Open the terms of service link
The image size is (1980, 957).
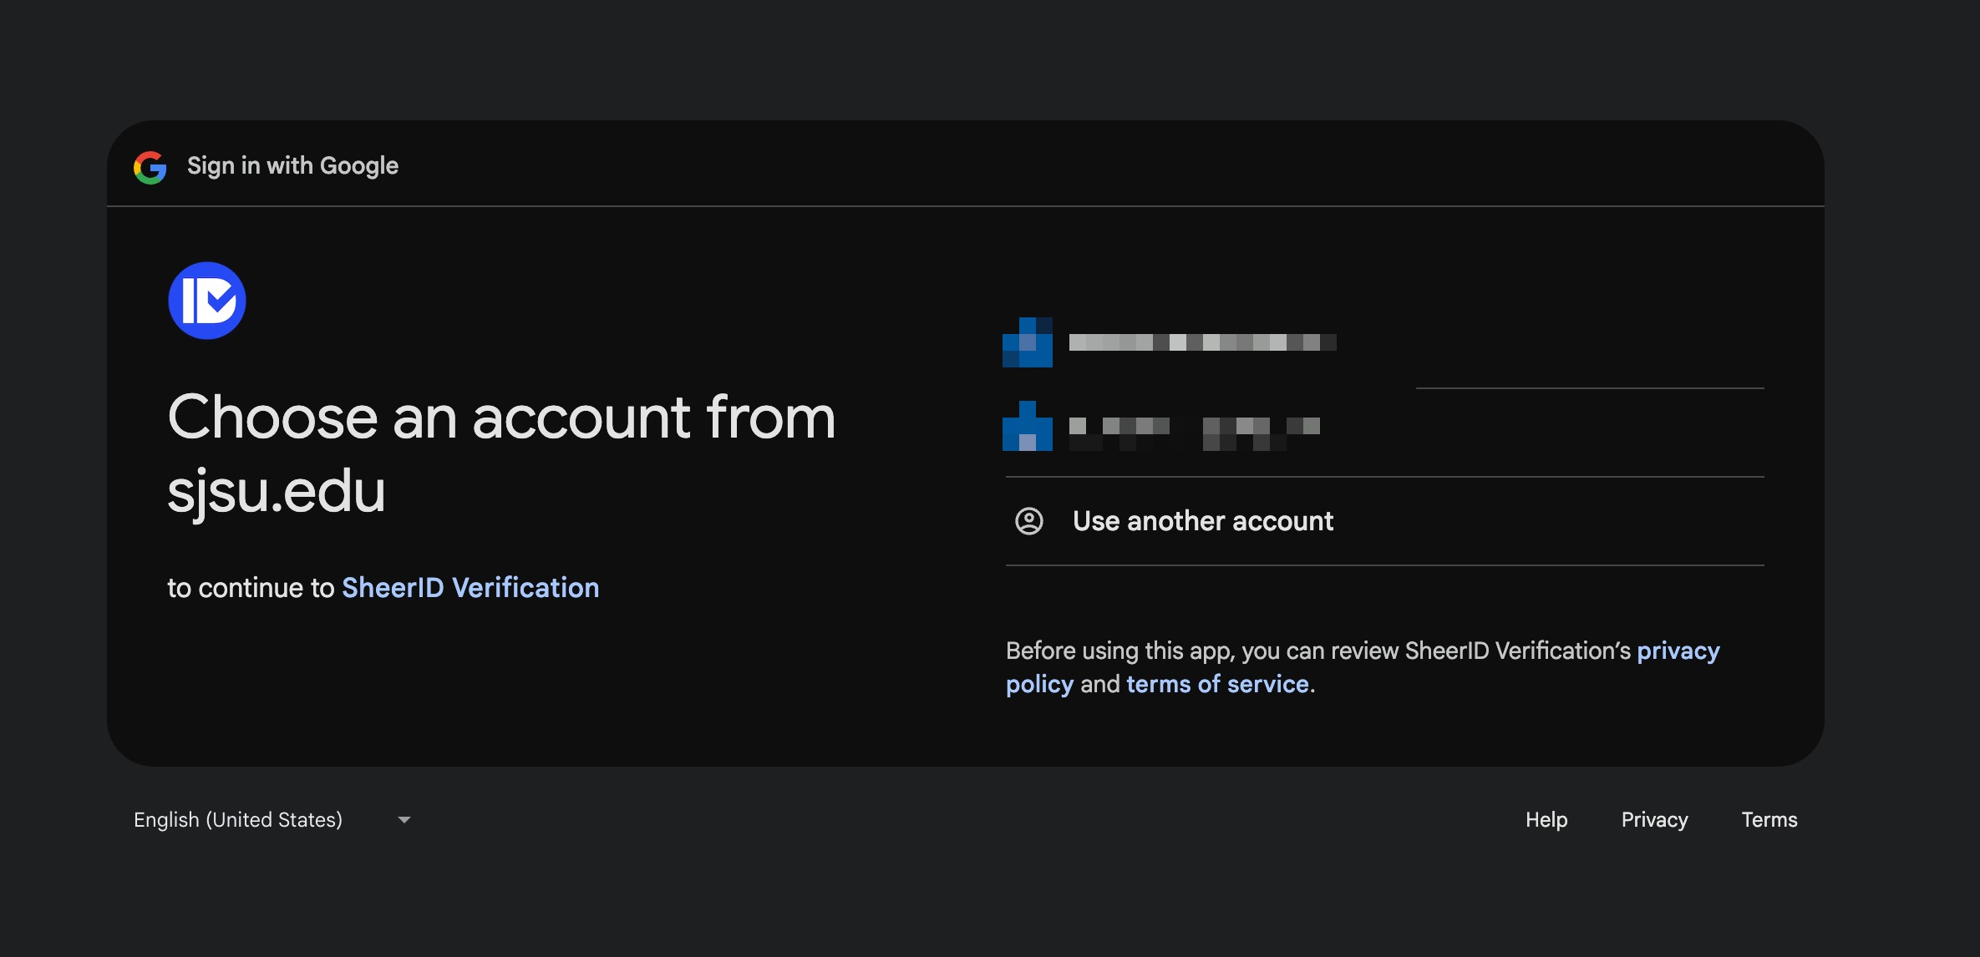pos(1217,684)
